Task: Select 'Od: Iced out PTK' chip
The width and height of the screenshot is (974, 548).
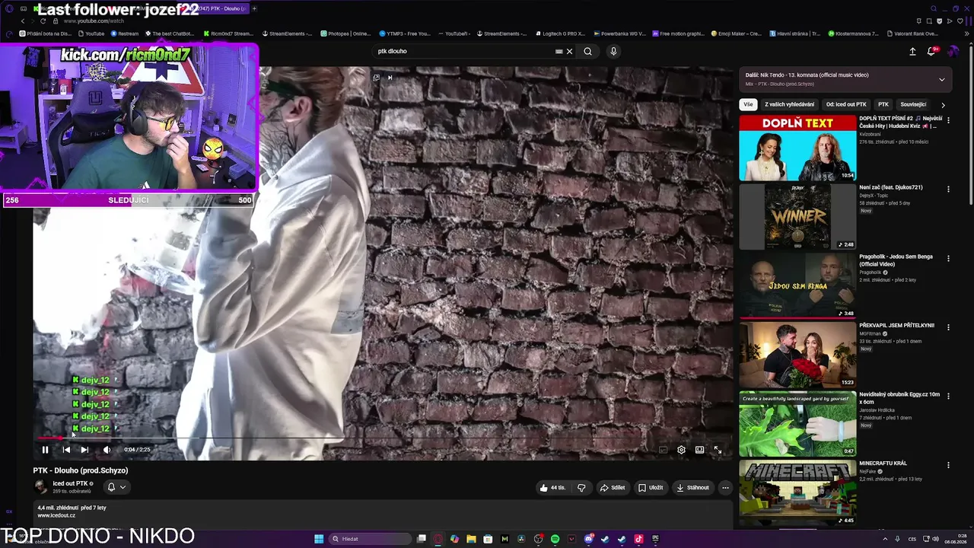Action: (846, 104)
